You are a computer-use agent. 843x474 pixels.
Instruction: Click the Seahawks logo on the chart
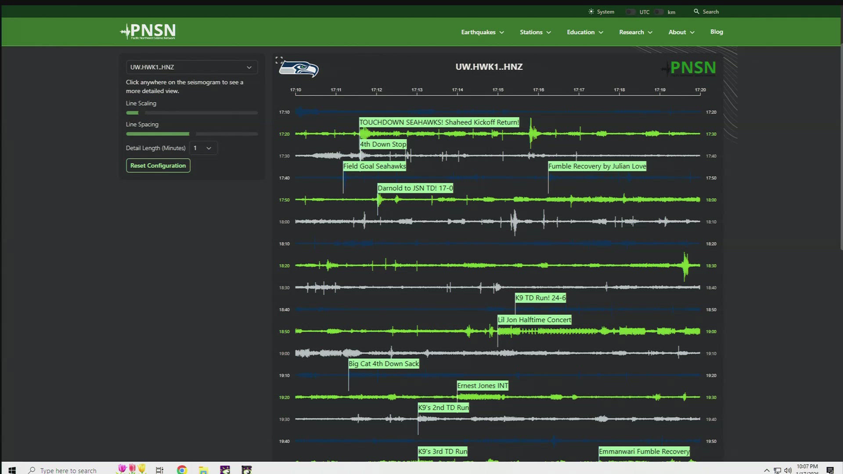[299, 69]
